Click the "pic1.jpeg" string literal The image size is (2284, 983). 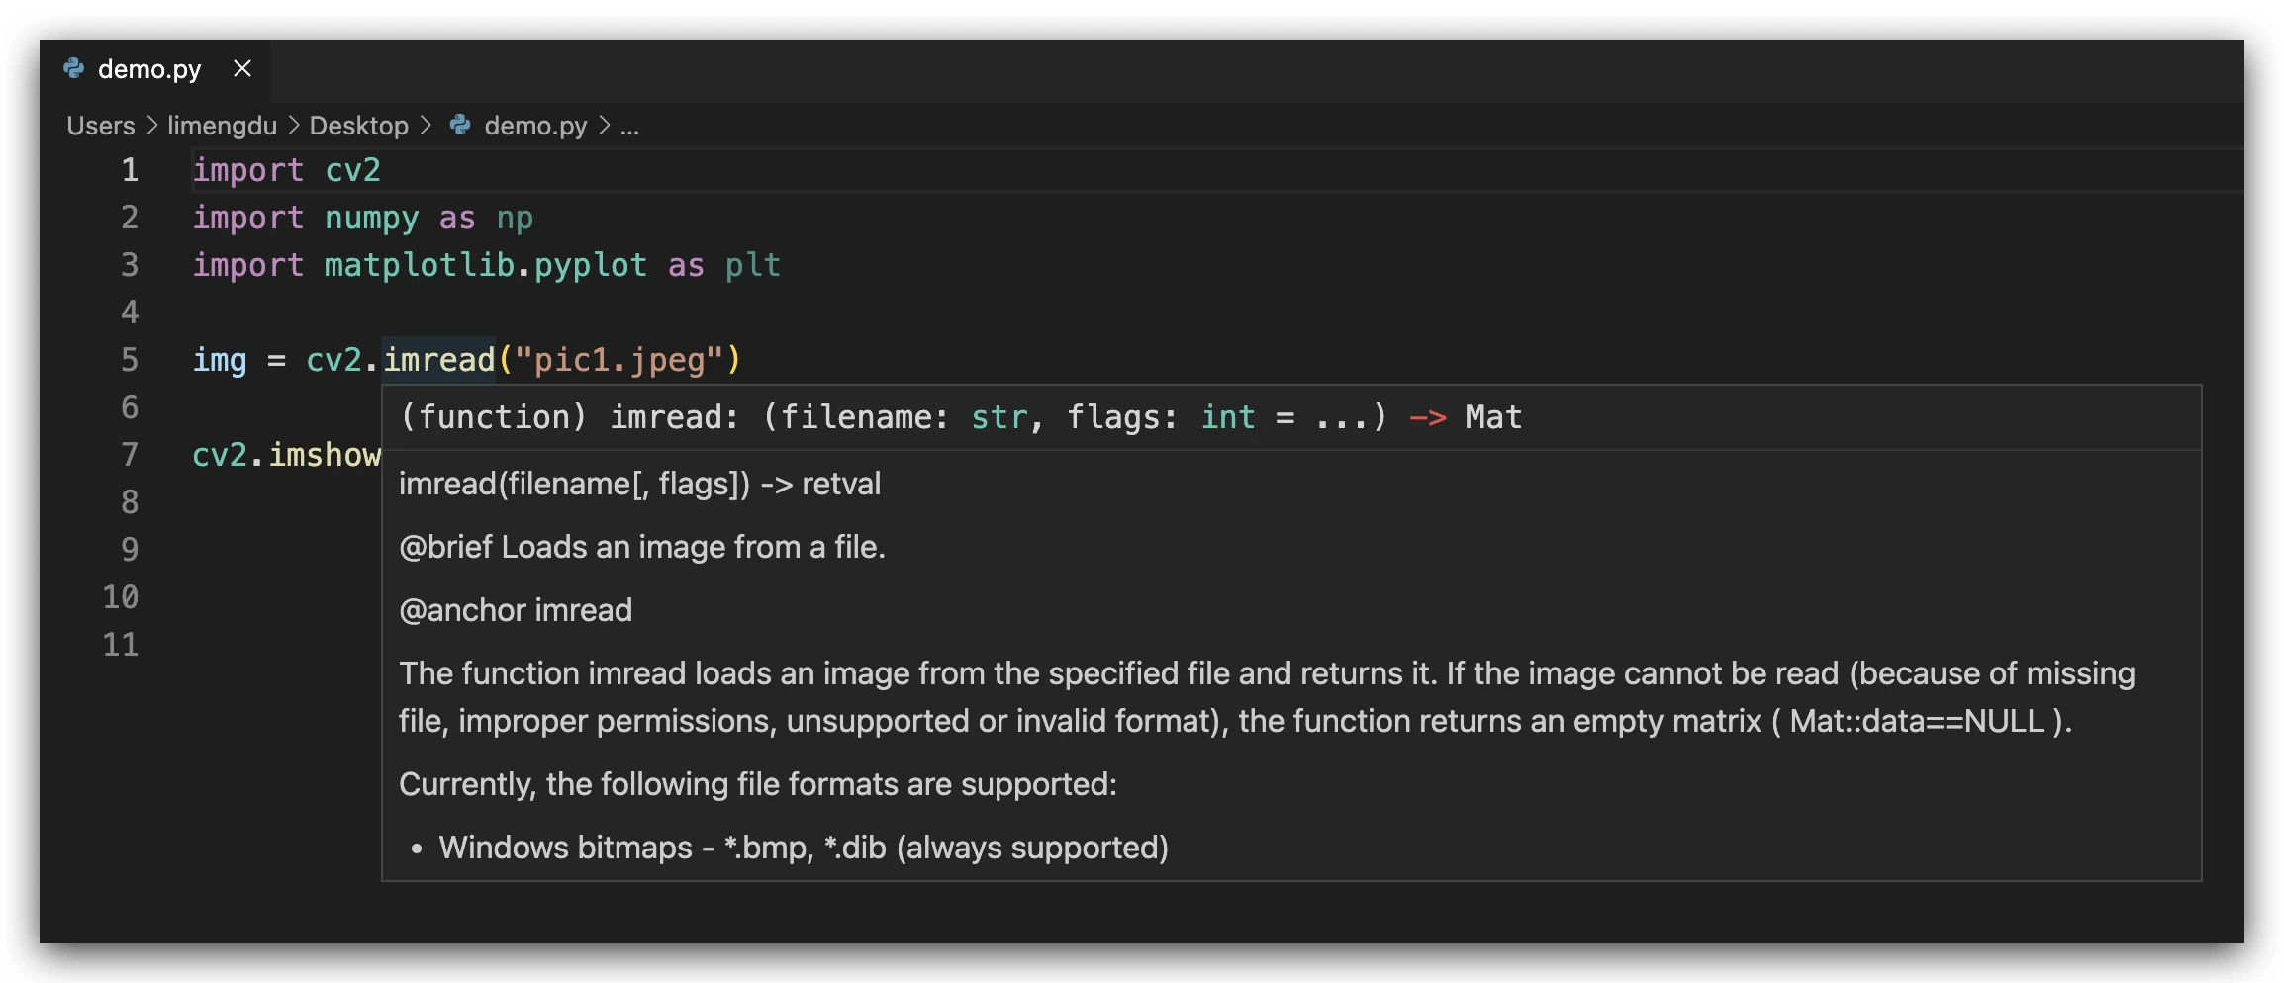point(620,360)
